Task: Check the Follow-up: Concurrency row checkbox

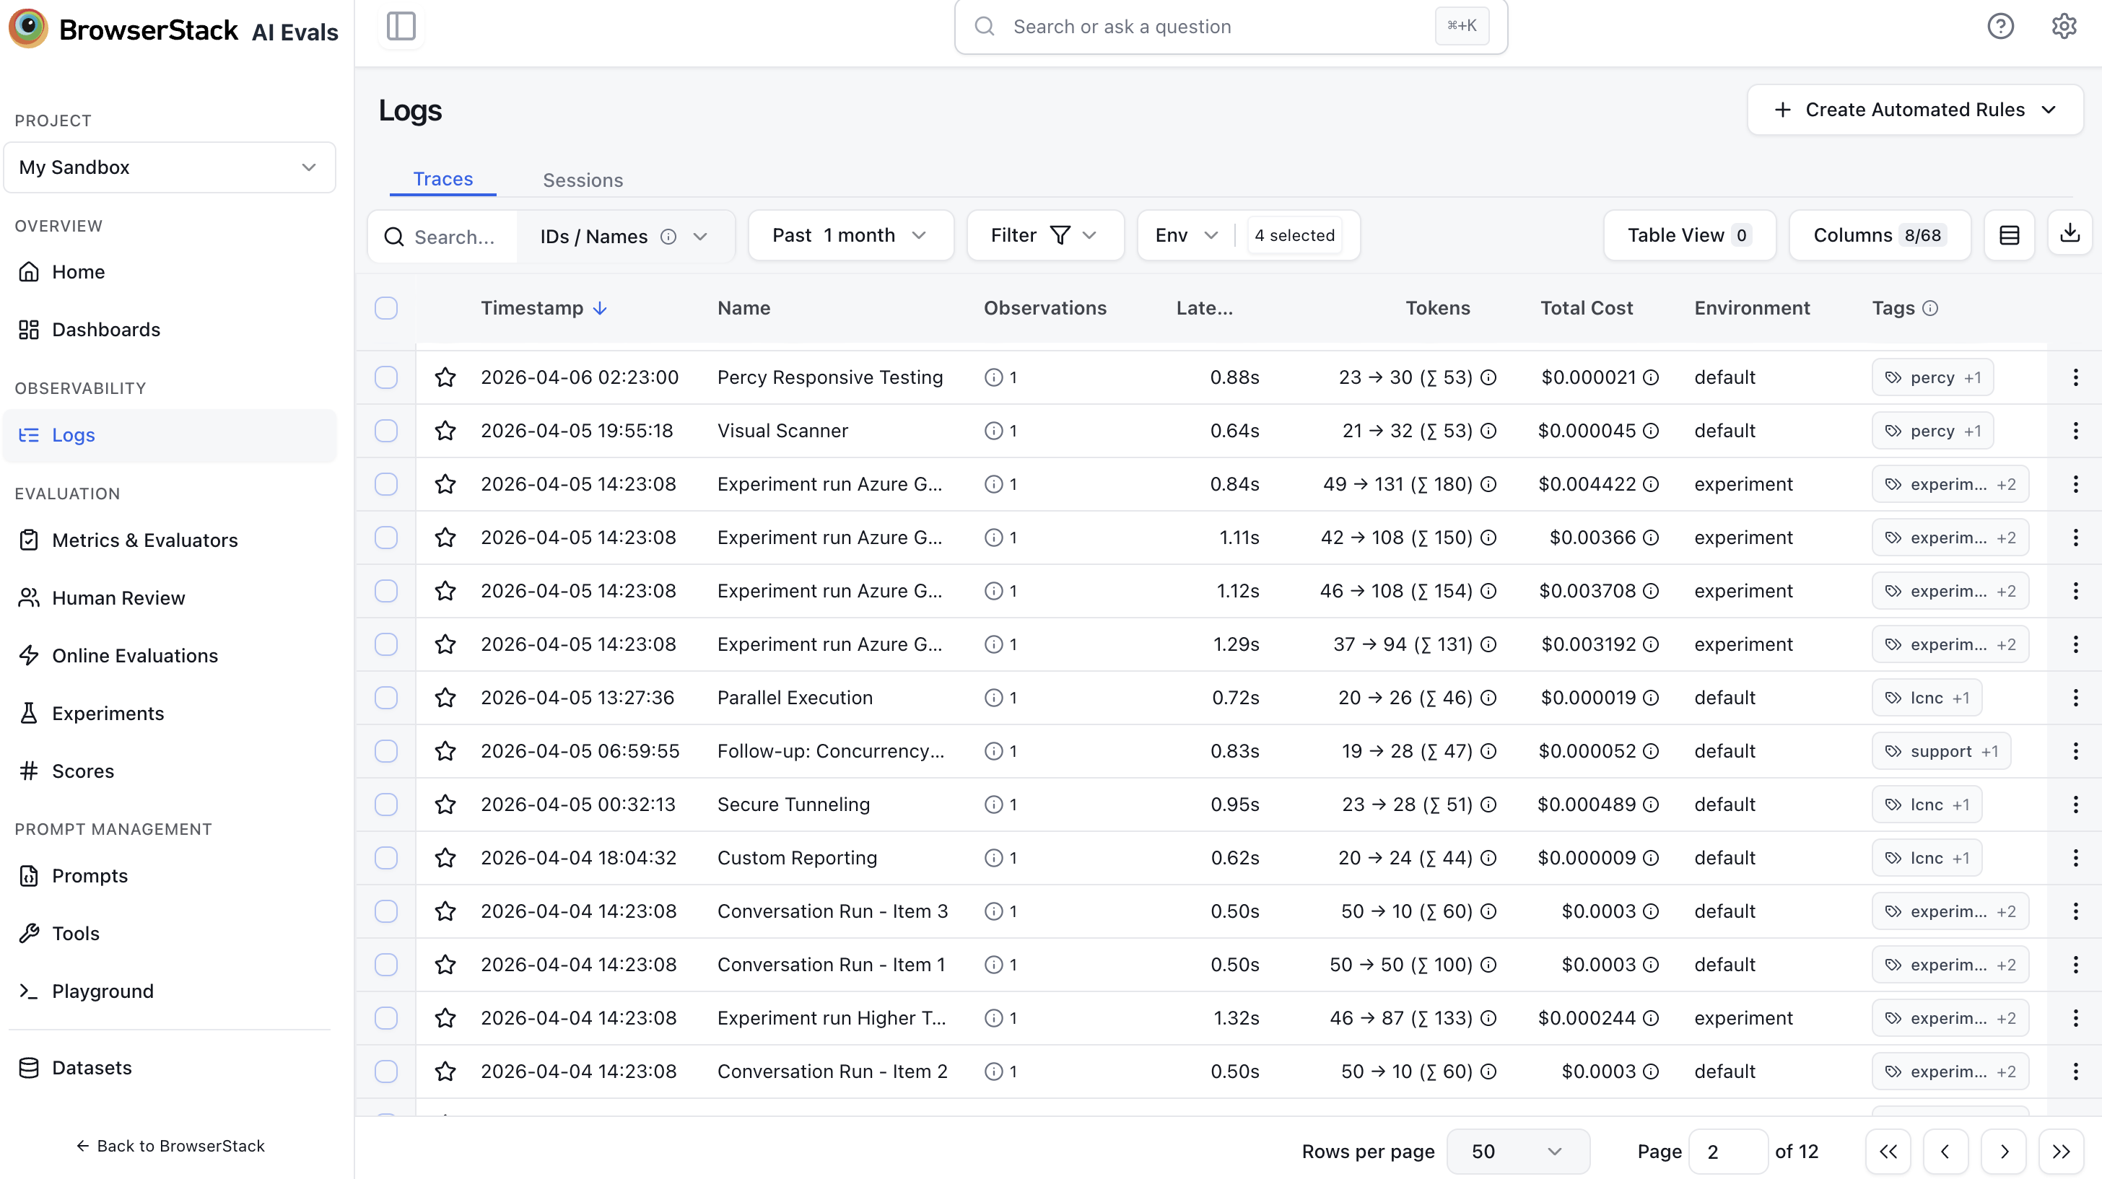Action: 386,750
